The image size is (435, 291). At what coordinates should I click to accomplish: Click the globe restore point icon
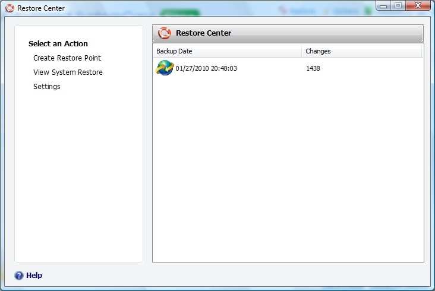tap(165, 68)
